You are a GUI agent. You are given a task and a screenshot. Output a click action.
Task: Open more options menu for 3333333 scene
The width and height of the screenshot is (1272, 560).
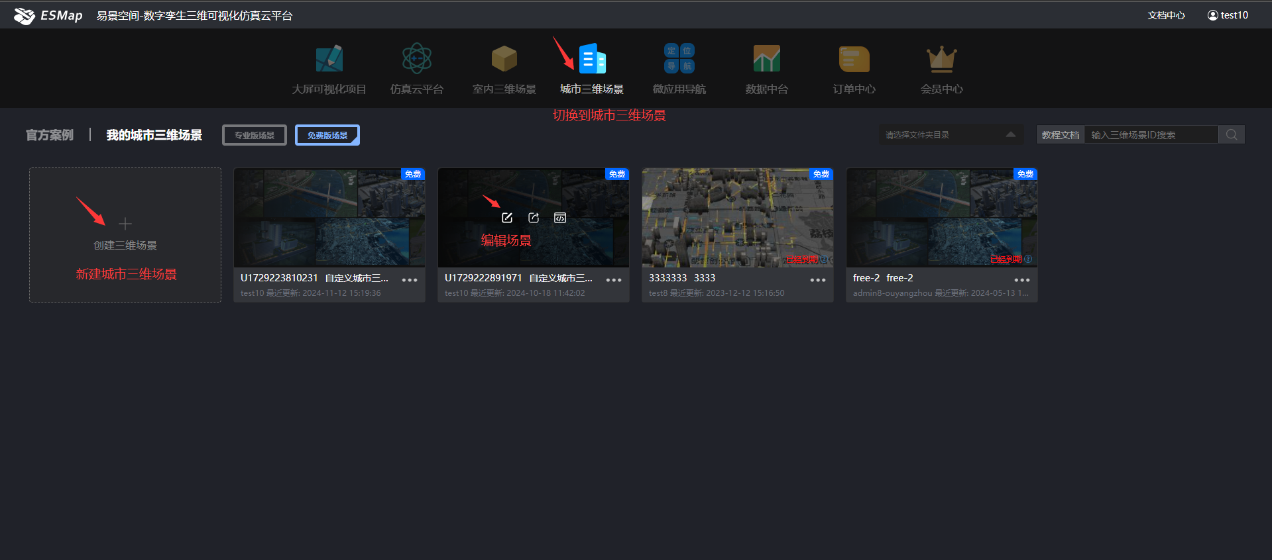[x=818, y=280]
